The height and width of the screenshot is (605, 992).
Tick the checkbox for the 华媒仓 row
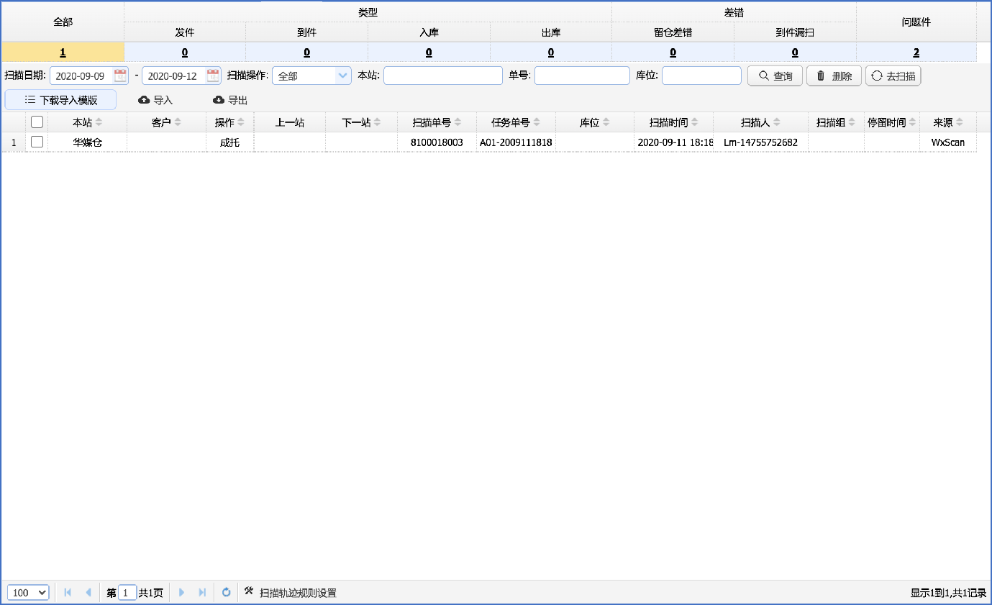point(37,142)
